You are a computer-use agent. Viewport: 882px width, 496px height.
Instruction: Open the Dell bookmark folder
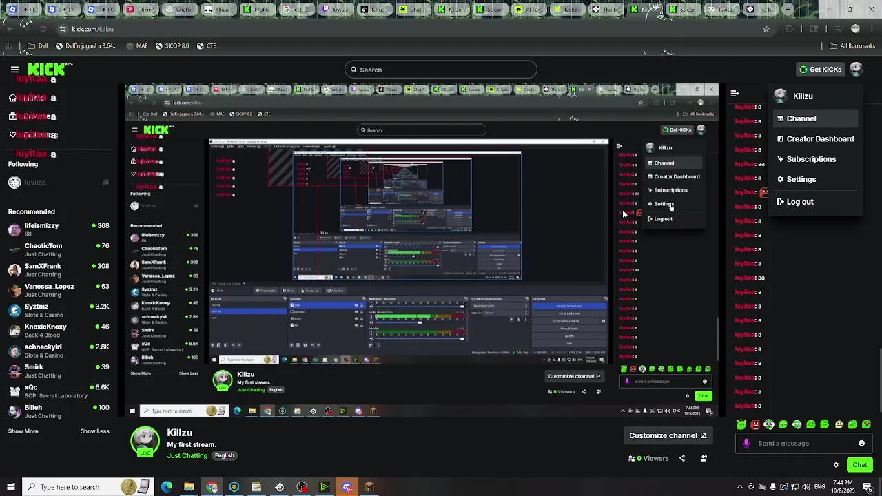(37, 46)
